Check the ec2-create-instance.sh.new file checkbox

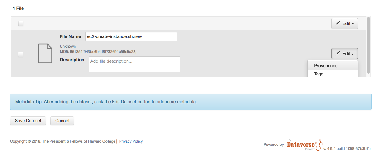pos(21,55)
